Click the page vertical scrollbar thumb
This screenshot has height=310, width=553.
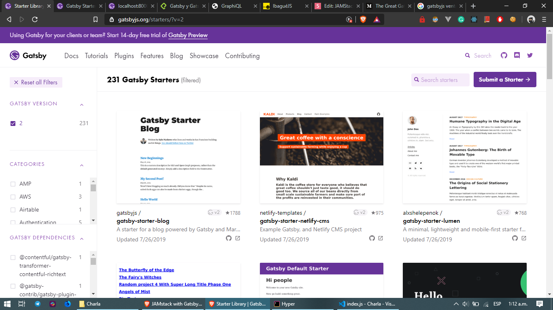pos(549,57)
